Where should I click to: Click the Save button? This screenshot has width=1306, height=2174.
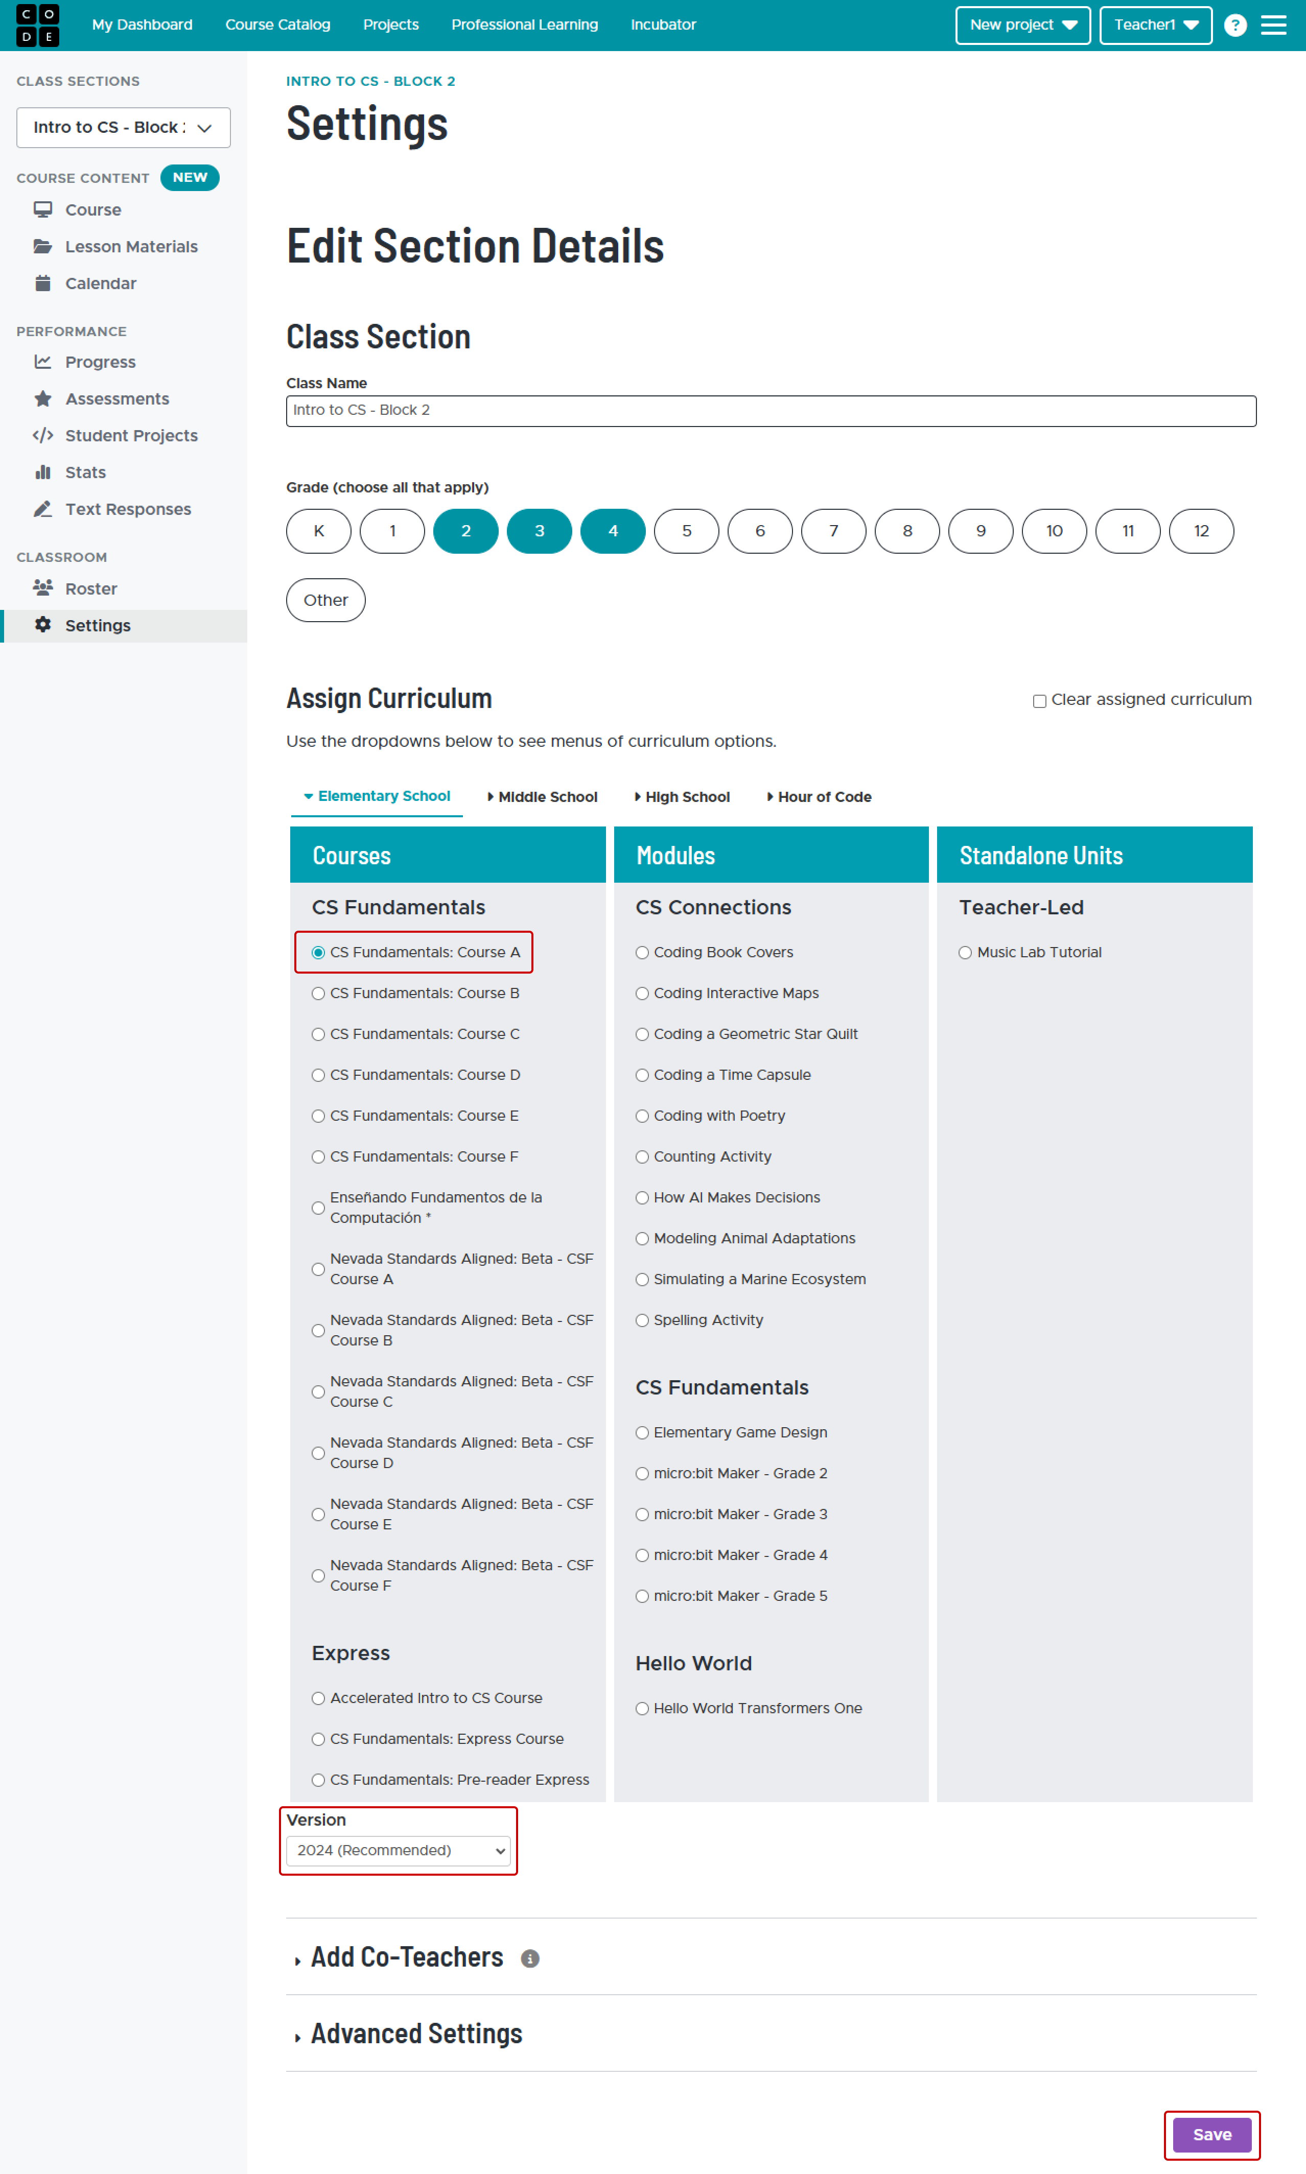click(x=1212, y=2135)
